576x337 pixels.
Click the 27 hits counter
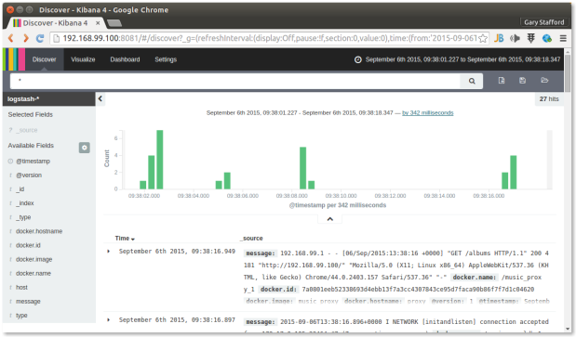(x=549, y=99)
